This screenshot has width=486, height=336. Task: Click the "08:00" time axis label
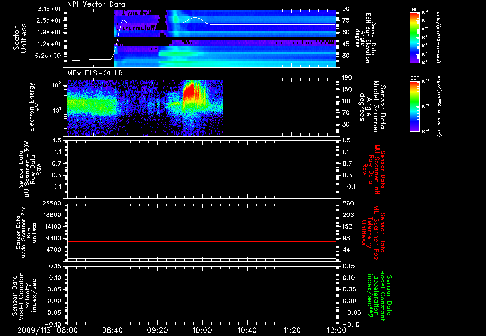pos(67,330)
